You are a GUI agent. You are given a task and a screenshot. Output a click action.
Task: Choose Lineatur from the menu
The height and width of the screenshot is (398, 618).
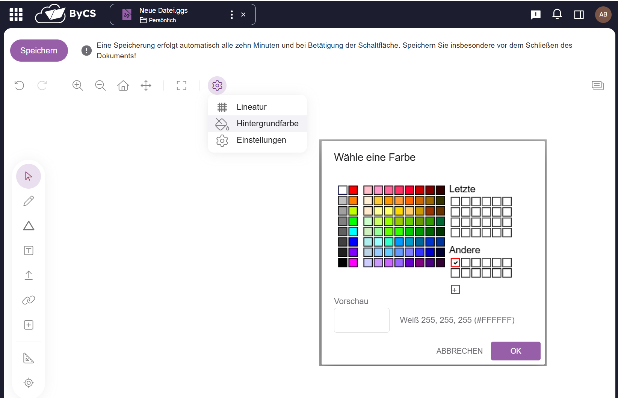[251, 107]
